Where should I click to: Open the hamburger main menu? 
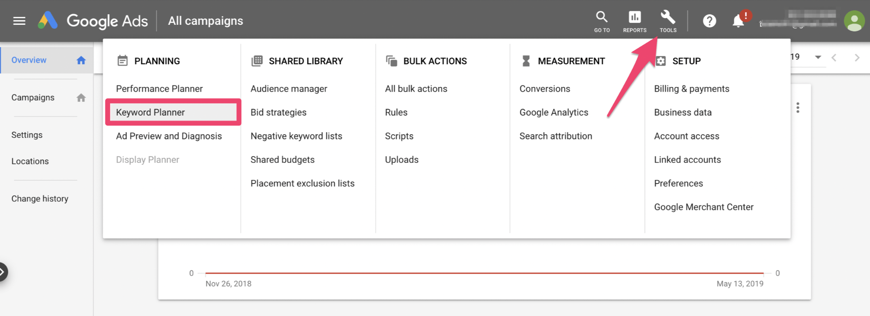click(x=19, y=21)
